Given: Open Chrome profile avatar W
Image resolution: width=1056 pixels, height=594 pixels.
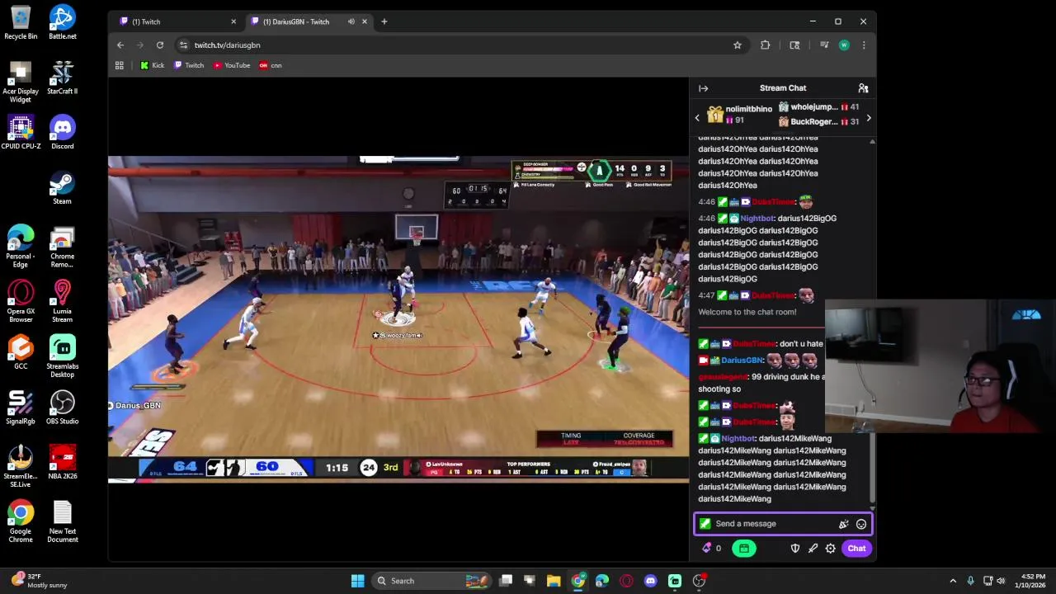Looking at the screenshot, I should (844, 45).
